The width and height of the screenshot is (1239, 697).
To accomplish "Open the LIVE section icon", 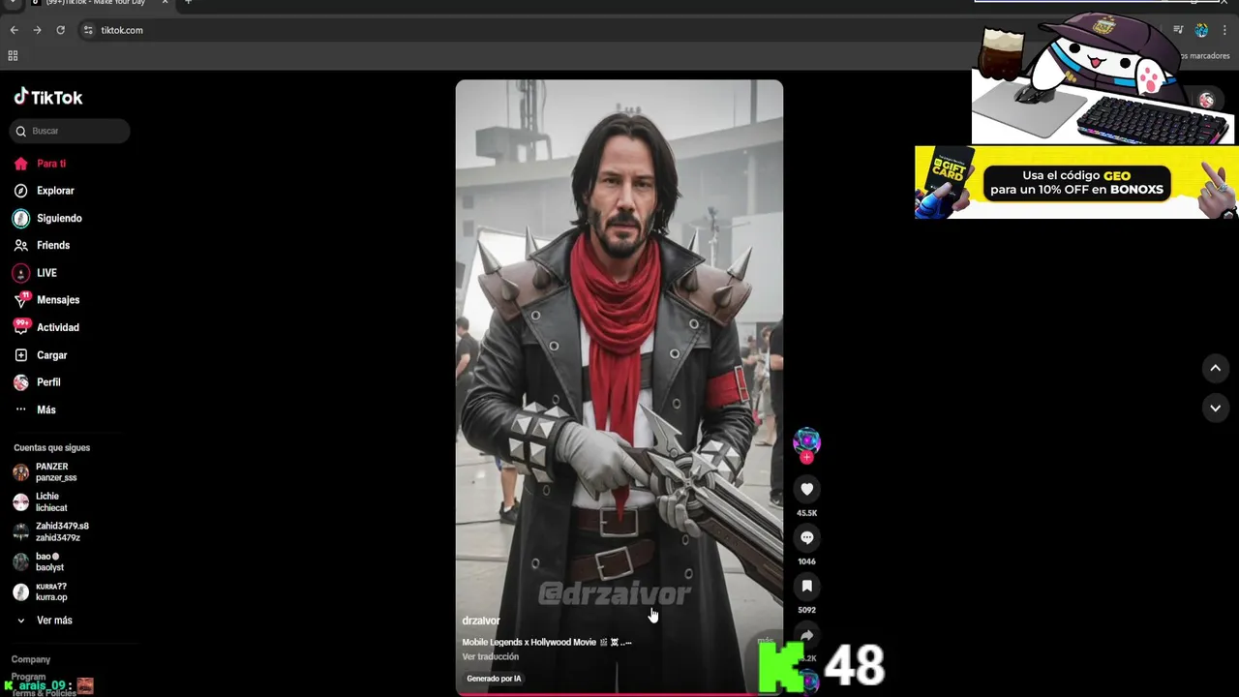I will click(20, 273).
